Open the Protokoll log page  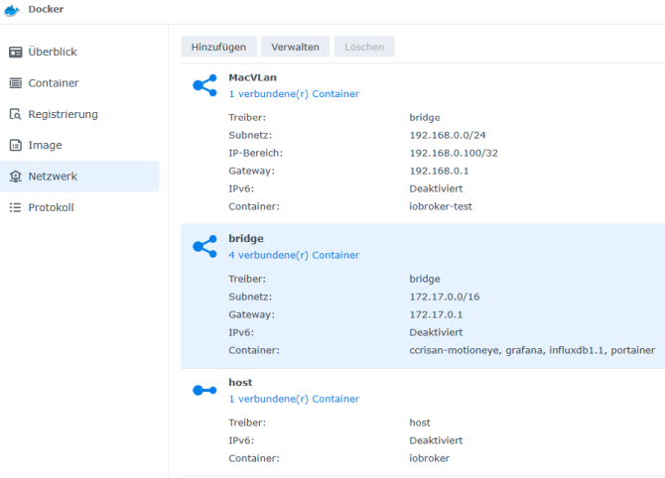point(51,207)
